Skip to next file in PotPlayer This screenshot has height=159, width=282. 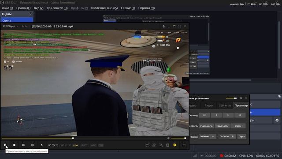click(x=32, y=145)
